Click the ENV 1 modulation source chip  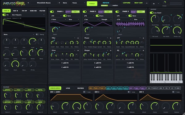[x=91, y=88]
